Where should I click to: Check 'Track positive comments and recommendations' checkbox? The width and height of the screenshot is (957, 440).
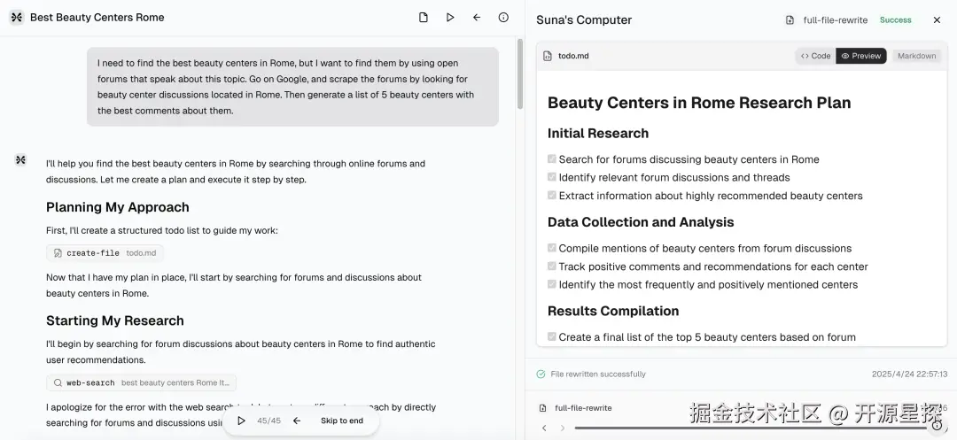coord(552,266)
